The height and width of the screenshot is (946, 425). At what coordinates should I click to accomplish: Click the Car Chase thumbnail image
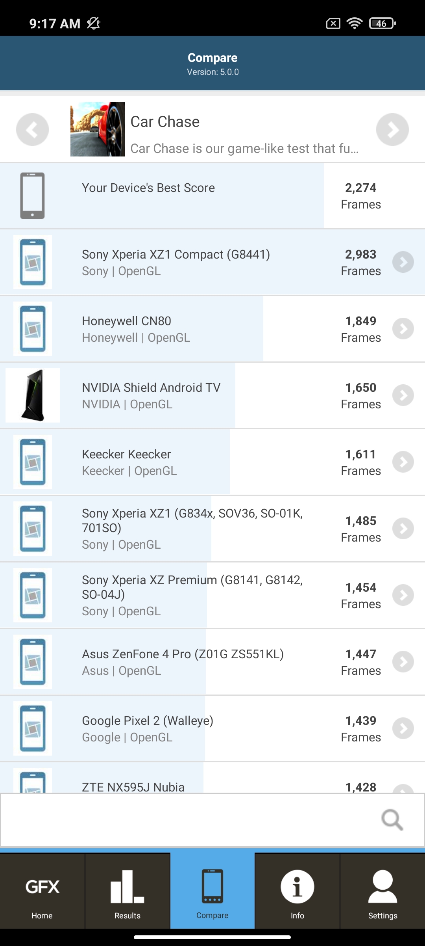[98, 129]
